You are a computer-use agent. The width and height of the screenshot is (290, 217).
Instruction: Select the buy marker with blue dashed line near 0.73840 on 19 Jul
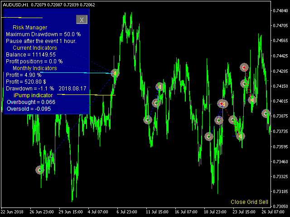point(218,120)
